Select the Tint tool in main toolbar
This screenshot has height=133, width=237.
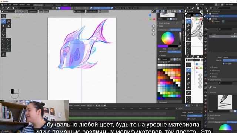pyautogui.click(x=9, y=26)
